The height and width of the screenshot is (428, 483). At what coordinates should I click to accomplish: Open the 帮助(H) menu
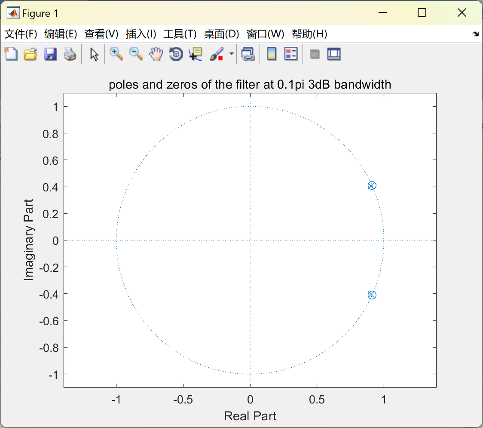tap(309, 34)
